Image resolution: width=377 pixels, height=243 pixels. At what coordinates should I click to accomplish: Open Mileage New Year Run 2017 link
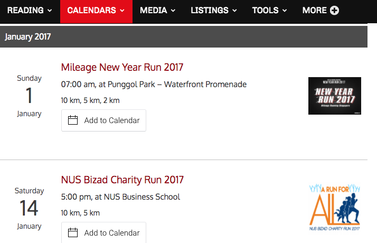coord(122,68)
